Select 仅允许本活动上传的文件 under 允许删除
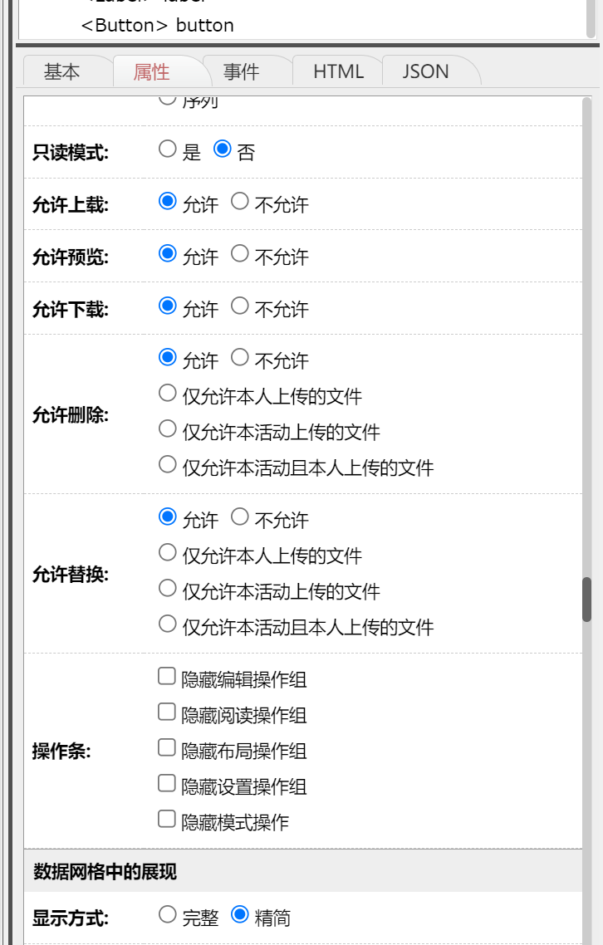Image resolution: width=603 pixels, height=945 pixels. 168,429
